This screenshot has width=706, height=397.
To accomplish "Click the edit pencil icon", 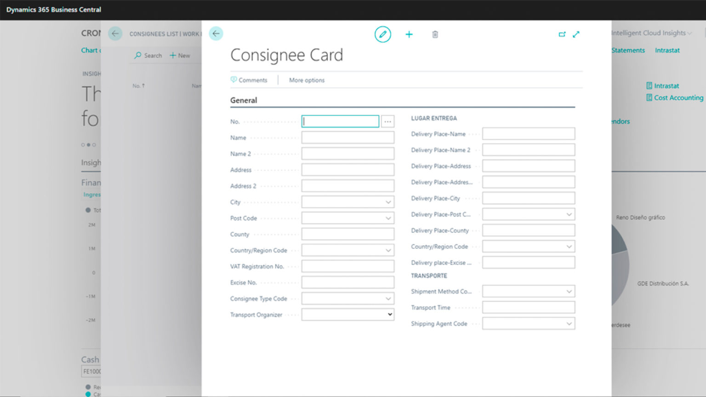I will pyautogui.click(x=383, y=34).
